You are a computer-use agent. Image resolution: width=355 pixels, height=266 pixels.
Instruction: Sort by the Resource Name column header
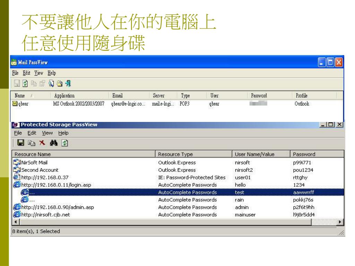(84, 154)
